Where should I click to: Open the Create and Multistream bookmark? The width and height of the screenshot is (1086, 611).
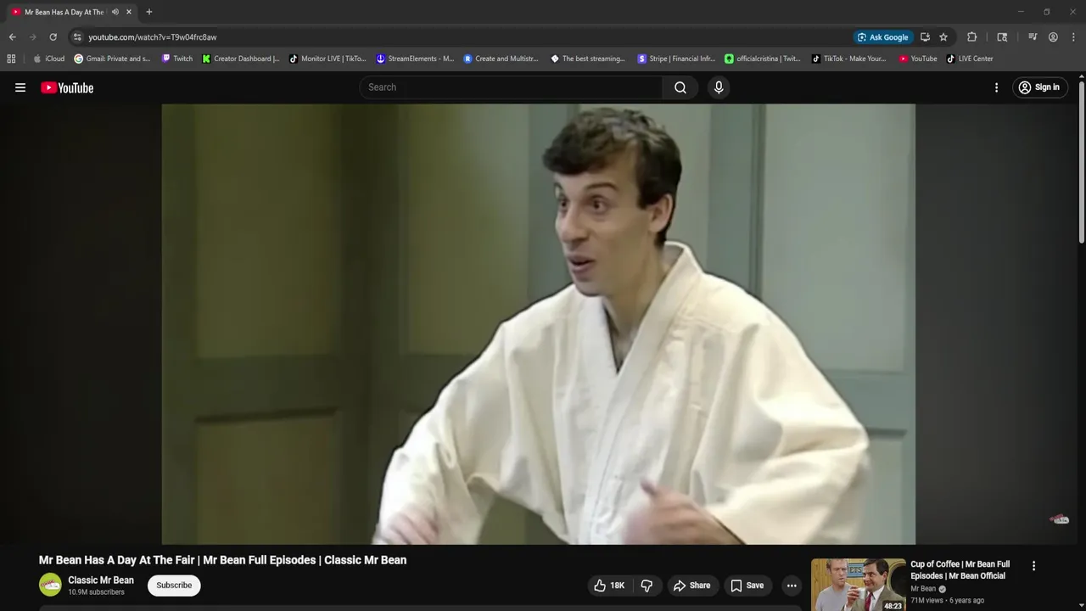coord(501,59)
